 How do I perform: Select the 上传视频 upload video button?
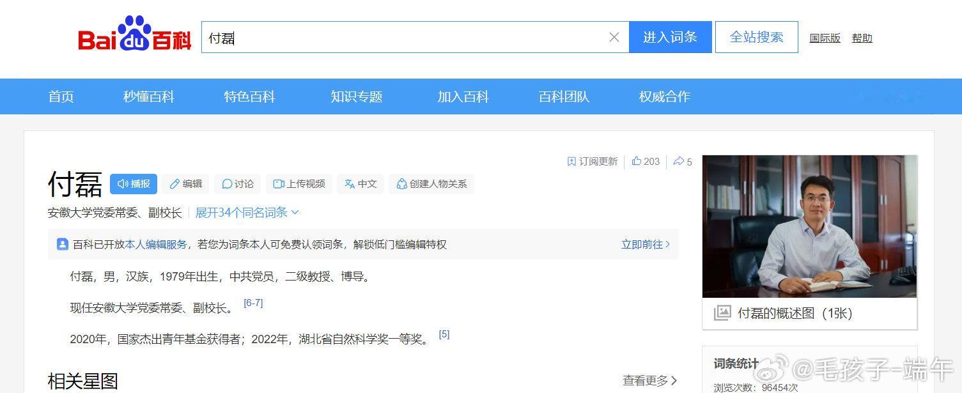click(299, 183)
